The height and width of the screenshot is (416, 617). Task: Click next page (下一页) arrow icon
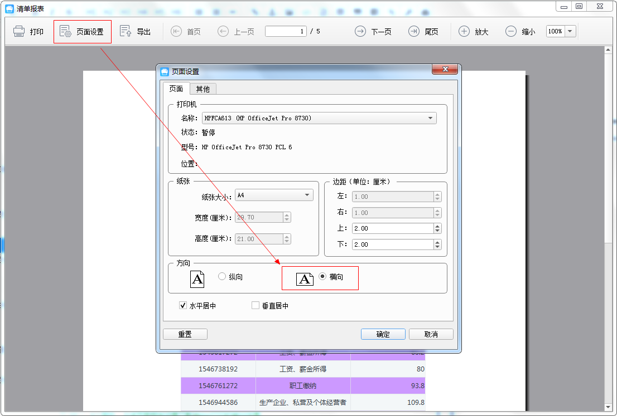pos(360,32)
